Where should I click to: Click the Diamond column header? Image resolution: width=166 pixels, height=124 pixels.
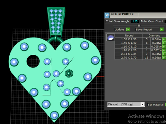[154, 35]
